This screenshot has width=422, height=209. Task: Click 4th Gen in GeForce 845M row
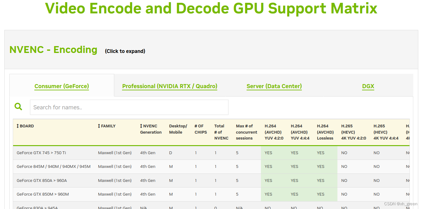(x=148, y=167)
